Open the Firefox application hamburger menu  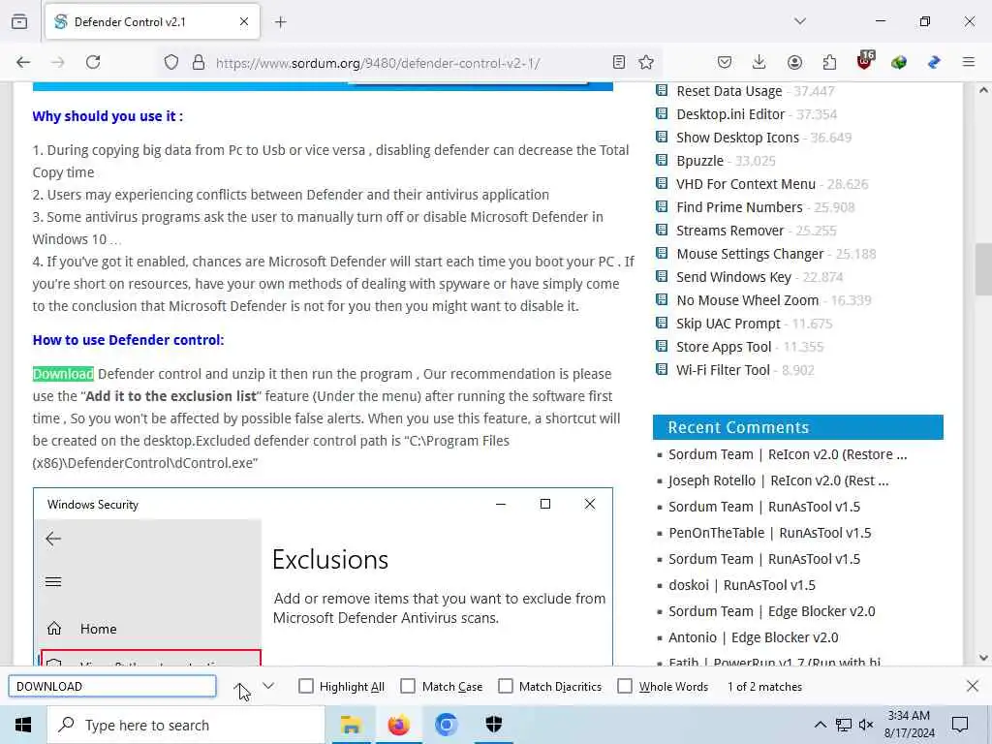(x=969, y=62)
